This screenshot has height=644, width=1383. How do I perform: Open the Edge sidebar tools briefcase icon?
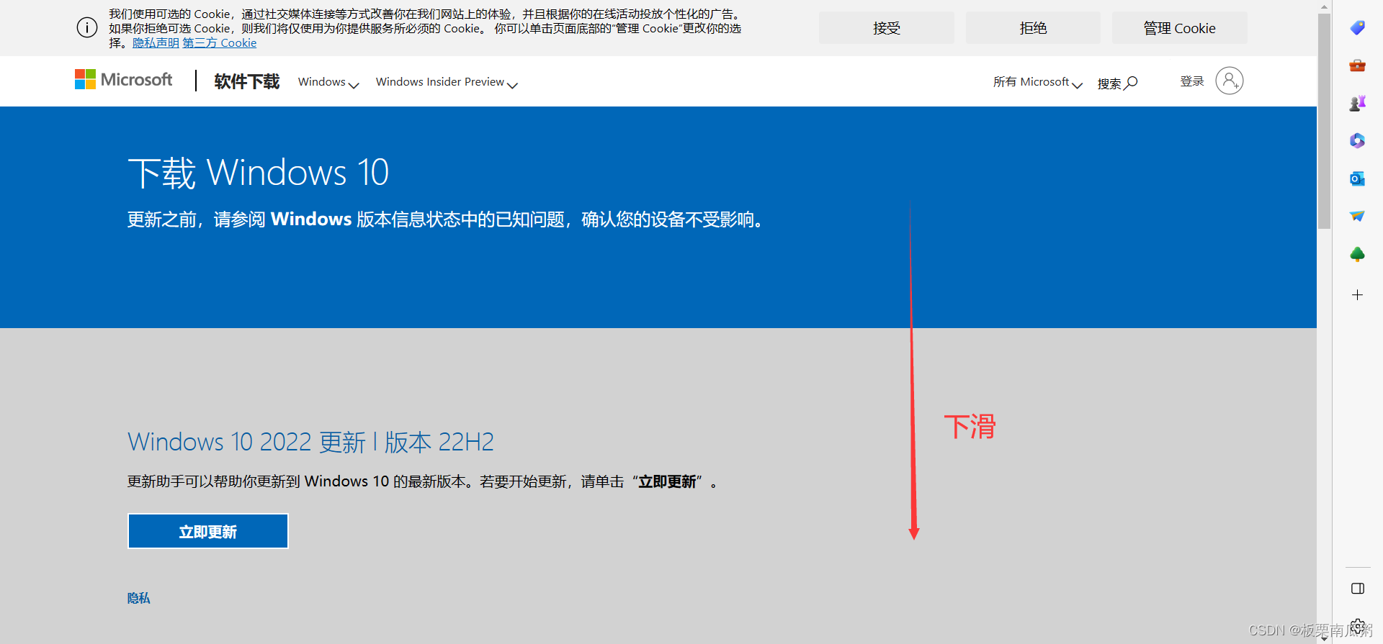point(1357,65)
